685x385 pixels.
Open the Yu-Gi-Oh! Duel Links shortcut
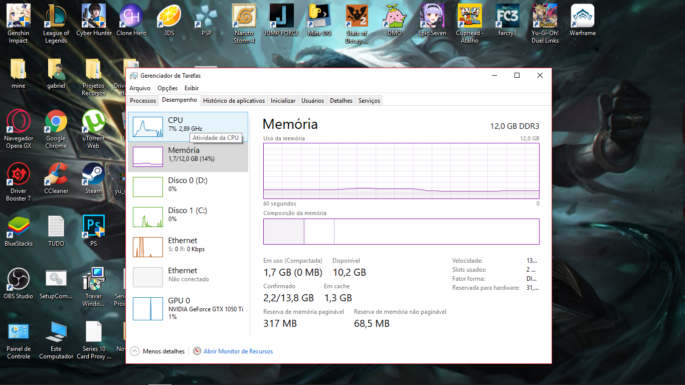click(x=545, y=24)
